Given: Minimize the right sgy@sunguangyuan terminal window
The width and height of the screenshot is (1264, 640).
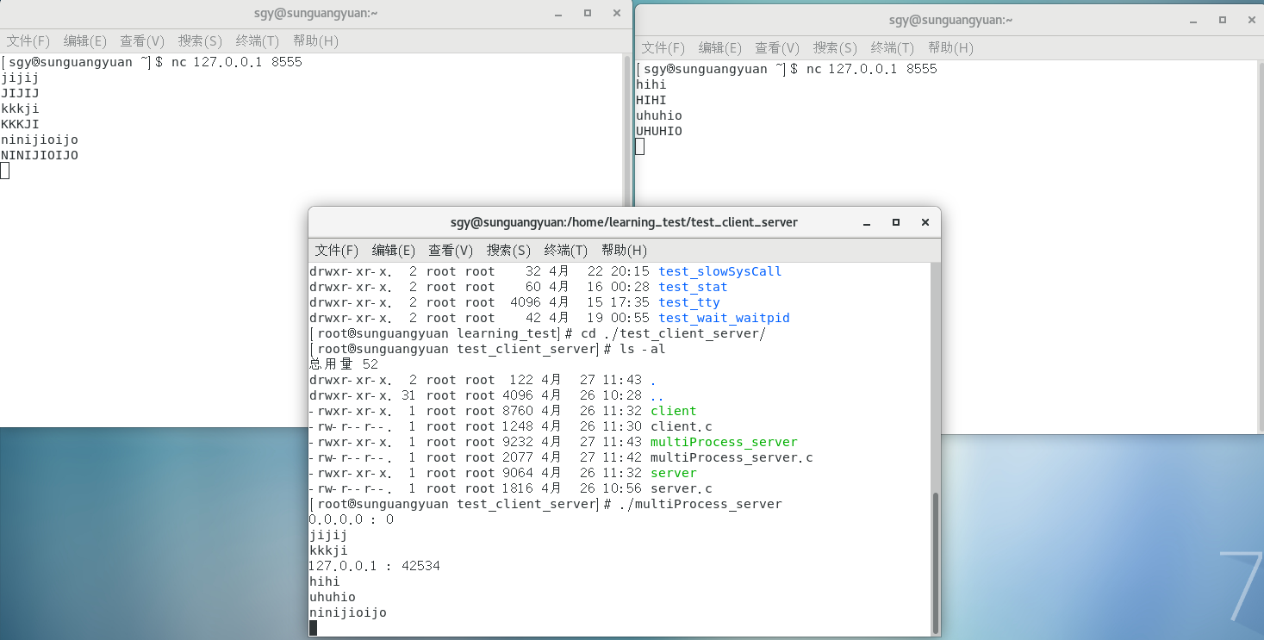Looking at the screenshot, I should [1193, 20].
